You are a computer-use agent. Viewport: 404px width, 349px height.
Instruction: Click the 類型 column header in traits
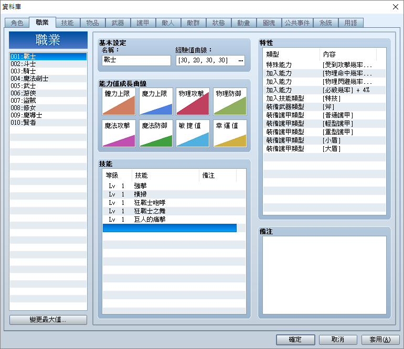click(x=291, y=54)
